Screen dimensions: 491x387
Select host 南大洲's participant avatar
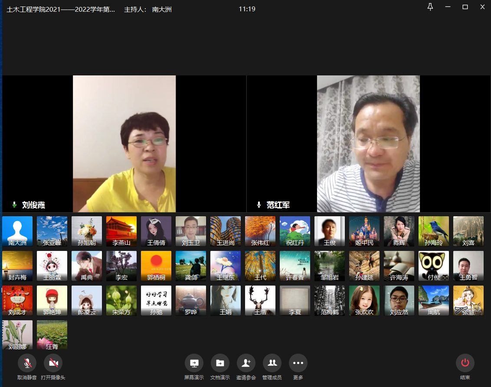coord(17,231)
